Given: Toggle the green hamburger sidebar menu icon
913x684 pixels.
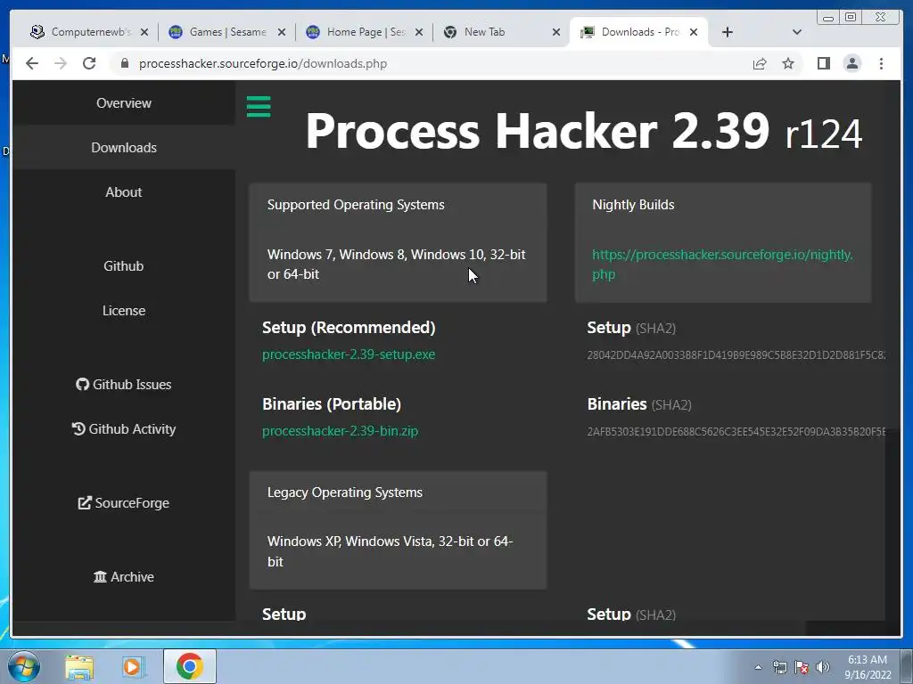Looking at the screenshot, I should (x=259, y=107).
